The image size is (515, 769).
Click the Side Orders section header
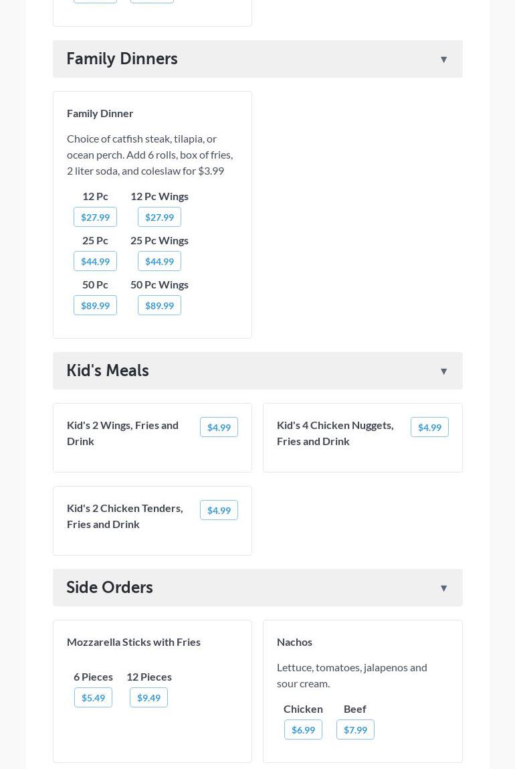(110, 588)
